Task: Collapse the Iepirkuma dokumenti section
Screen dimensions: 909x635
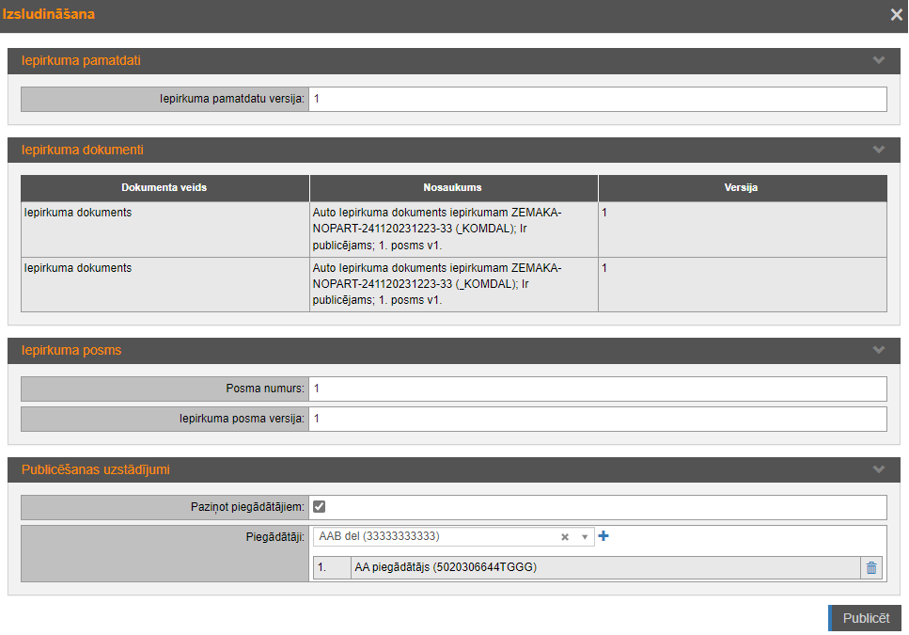Action: point(879,150)
